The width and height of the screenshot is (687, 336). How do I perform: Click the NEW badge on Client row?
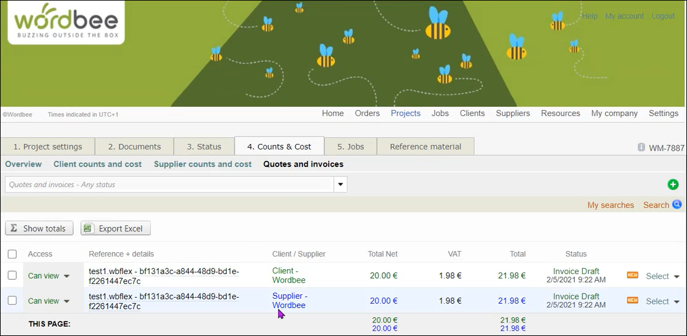tap(632, 275)
